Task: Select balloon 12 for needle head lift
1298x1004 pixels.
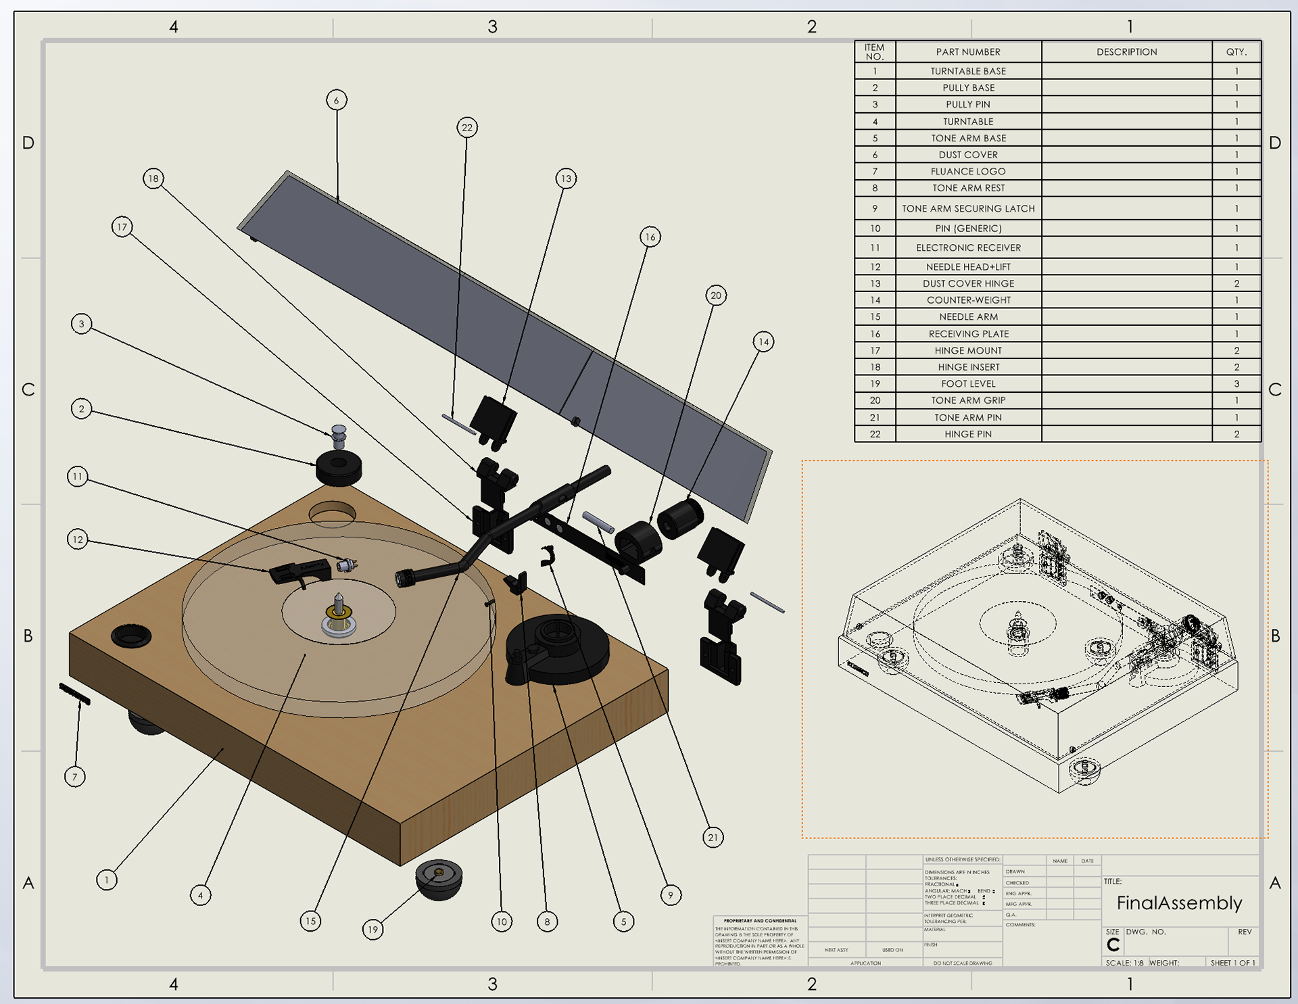Action: coord(78,540)
